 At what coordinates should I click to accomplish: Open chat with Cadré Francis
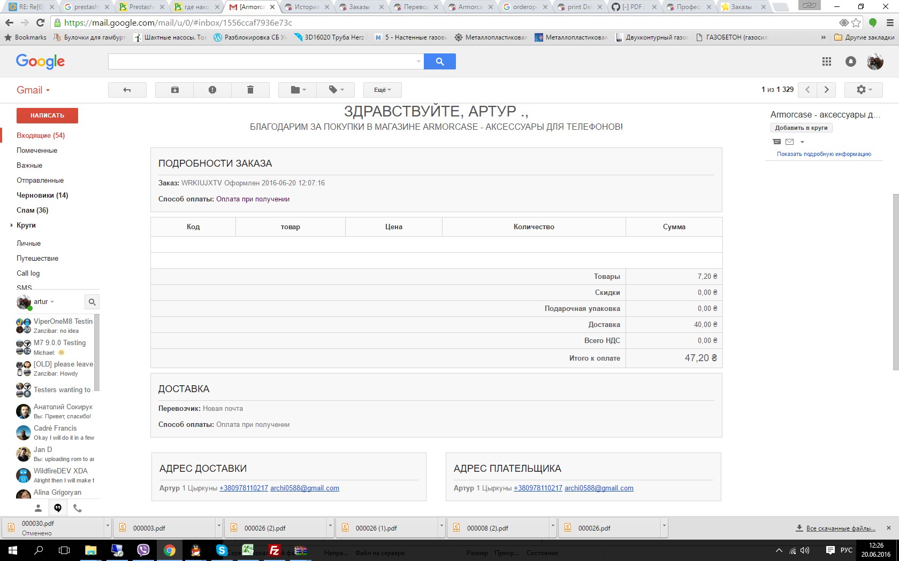[55, 432]
